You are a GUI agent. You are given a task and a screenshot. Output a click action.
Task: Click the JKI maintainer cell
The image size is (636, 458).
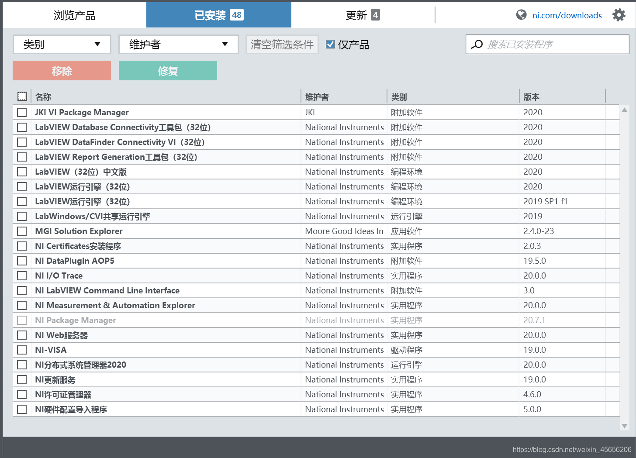[310, 112]
